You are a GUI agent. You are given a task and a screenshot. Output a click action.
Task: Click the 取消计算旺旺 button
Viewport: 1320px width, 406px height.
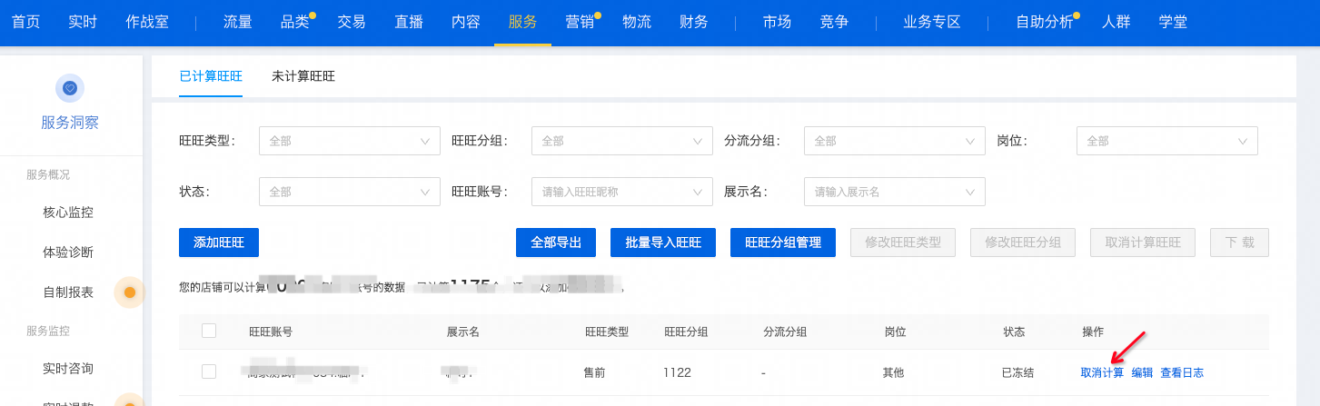point(1143,243)
